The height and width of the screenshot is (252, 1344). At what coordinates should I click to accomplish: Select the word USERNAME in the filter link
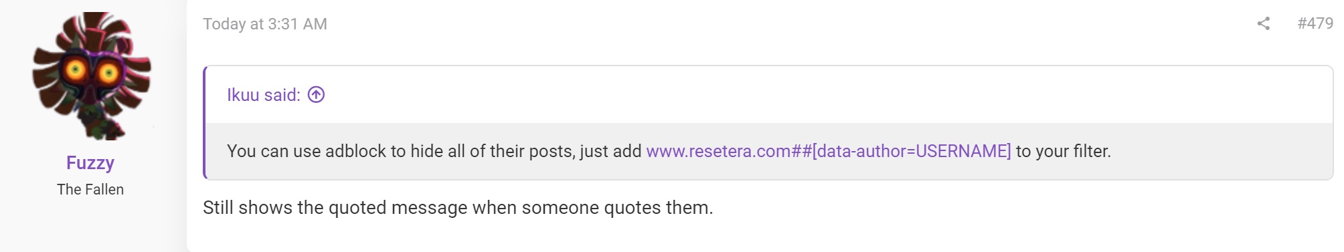click(960, 151)
